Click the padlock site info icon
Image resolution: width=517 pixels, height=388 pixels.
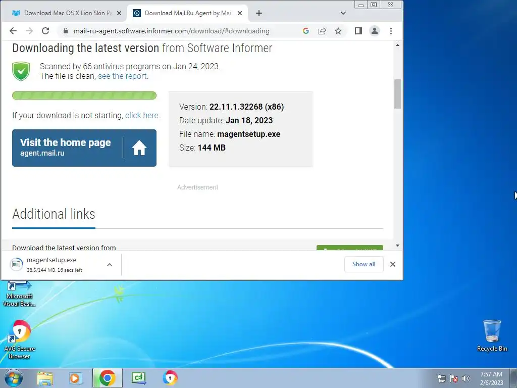(66, 31)
